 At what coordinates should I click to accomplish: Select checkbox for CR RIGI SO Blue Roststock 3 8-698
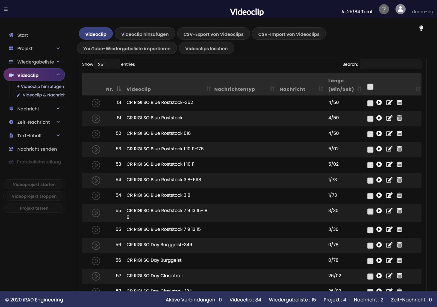pos(370,180)
